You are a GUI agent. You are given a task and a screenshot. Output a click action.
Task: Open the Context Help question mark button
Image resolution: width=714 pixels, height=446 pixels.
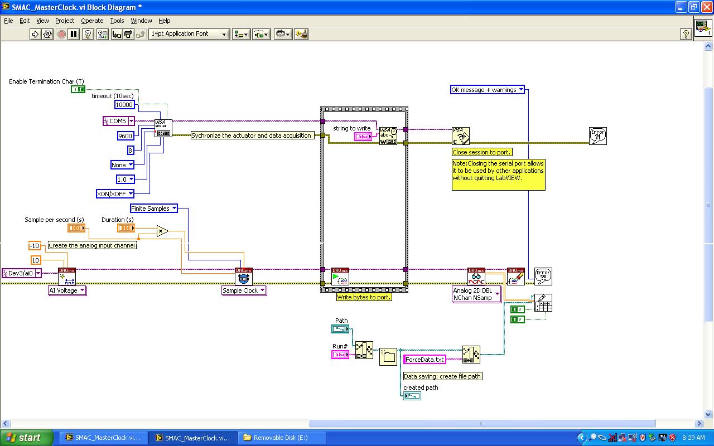(x=686, y=34)
